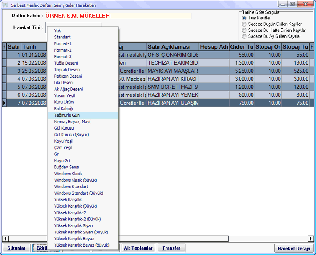Select Sadece Bugün Girilen Kayıtlar option

pos(244,24)
